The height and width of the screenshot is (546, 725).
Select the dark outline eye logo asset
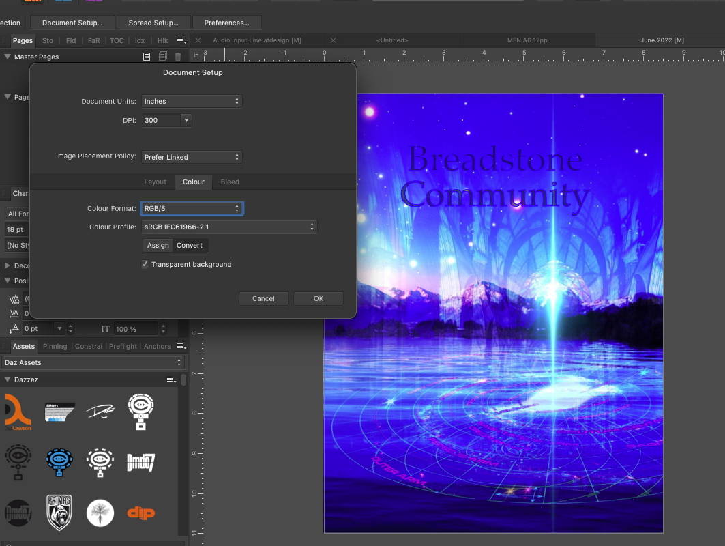click(x=18, y=462)
